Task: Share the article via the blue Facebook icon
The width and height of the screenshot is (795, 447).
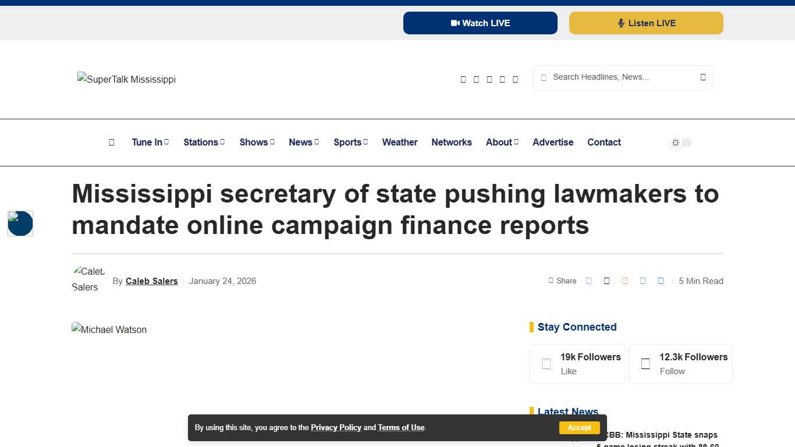Action: pyautogui.click(x=589, y=281)
